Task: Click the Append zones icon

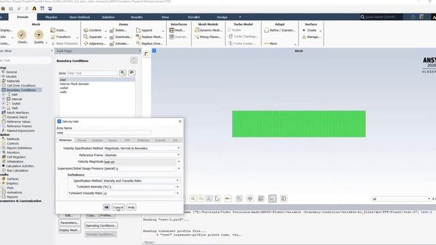Action: 138,30
